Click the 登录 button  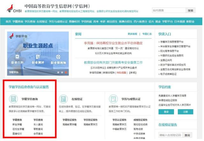tap(166, 112)
